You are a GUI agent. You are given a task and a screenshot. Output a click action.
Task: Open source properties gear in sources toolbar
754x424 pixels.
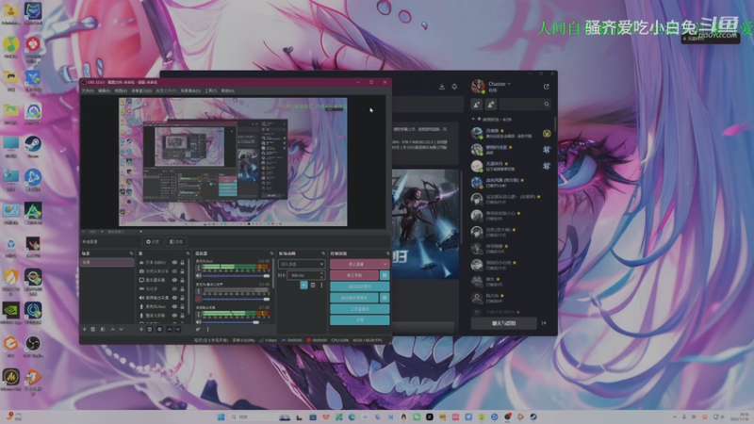159,329
